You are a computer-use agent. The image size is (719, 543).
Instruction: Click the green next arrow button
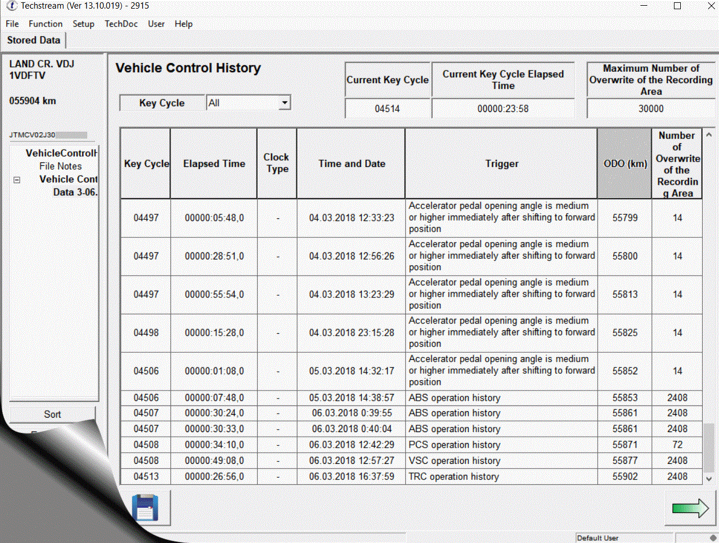tap(690, 508)
